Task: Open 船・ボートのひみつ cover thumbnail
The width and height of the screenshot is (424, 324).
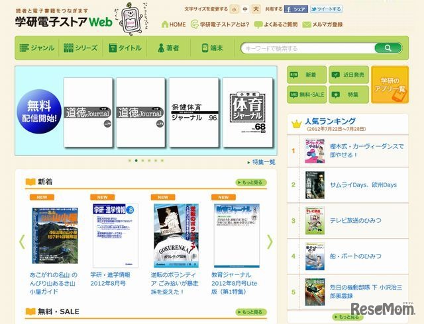Action: click(315, 257)
